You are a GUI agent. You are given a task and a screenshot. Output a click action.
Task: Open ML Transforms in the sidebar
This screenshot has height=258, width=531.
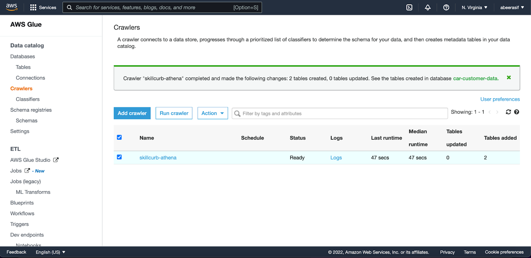(x=33, y=192)
